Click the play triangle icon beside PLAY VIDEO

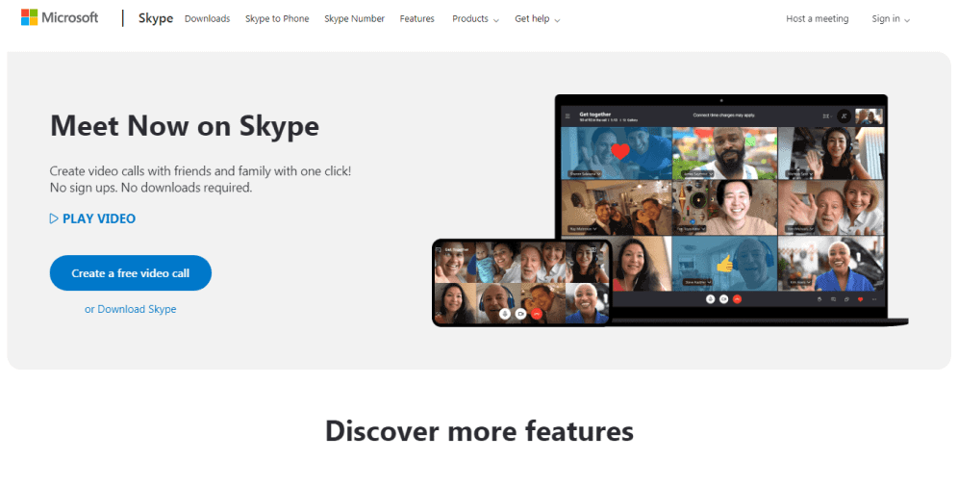[54, 218]
